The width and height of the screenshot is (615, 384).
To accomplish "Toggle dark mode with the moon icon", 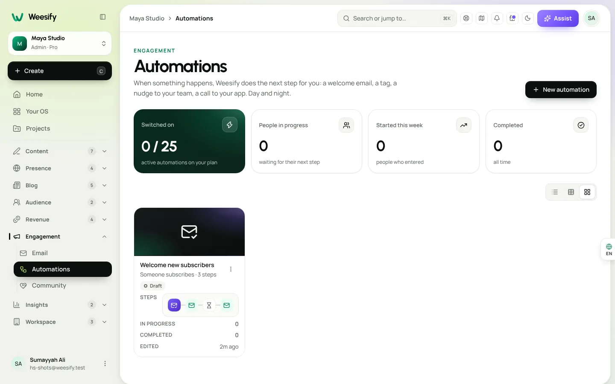I will click(528, 18).
